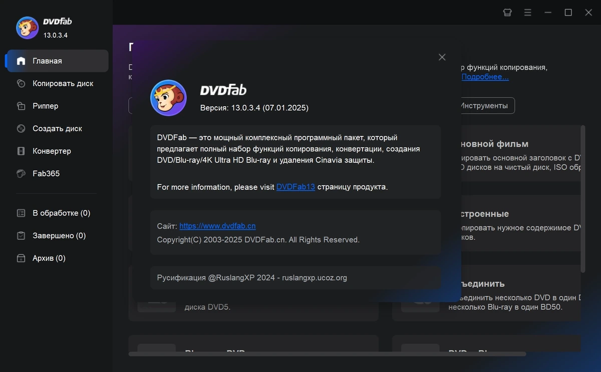601x372 pixels.
Task: Close the About DVDFab dialog
Action: coord(442,57)
